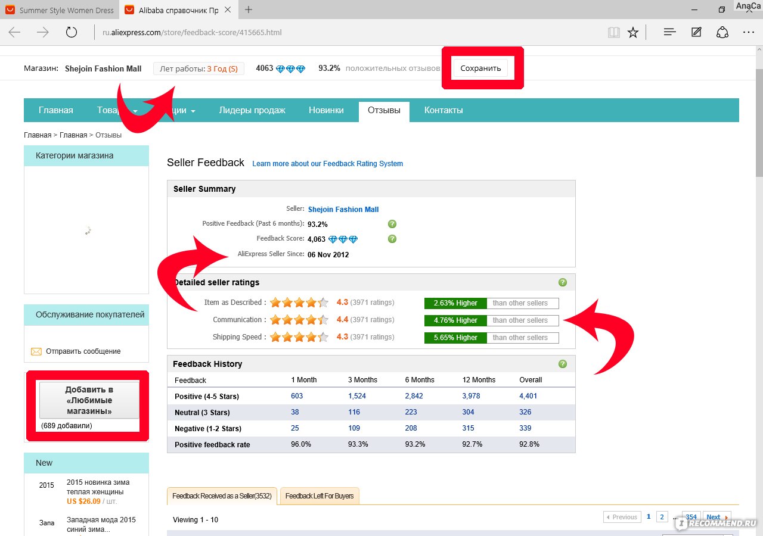Open 12 Months positive count 3,978
Image resolution: width=763 pixels, height=536 pixels.
coord(472,396)
